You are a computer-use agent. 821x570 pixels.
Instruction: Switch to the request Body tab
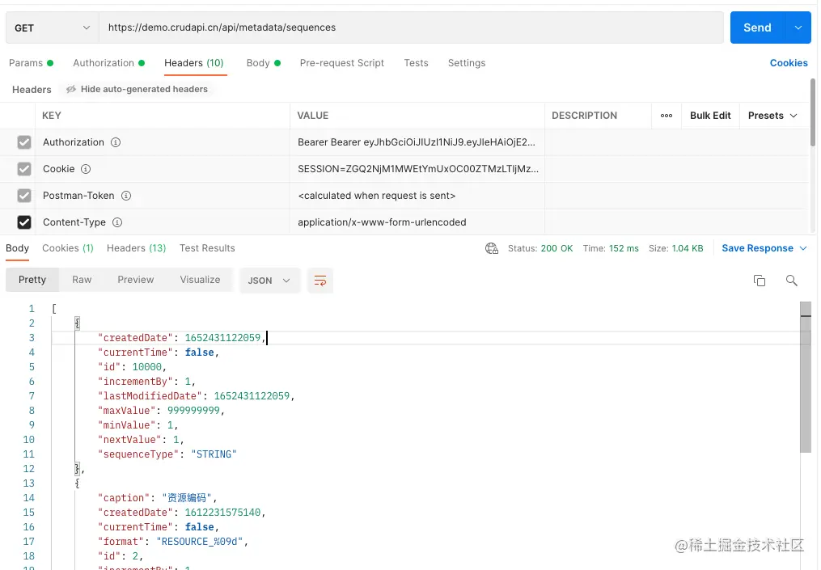[x=264, y=63]
